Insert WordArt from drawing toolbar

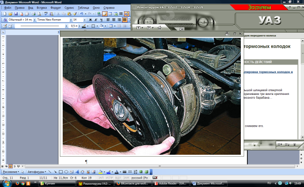point(77,172)
